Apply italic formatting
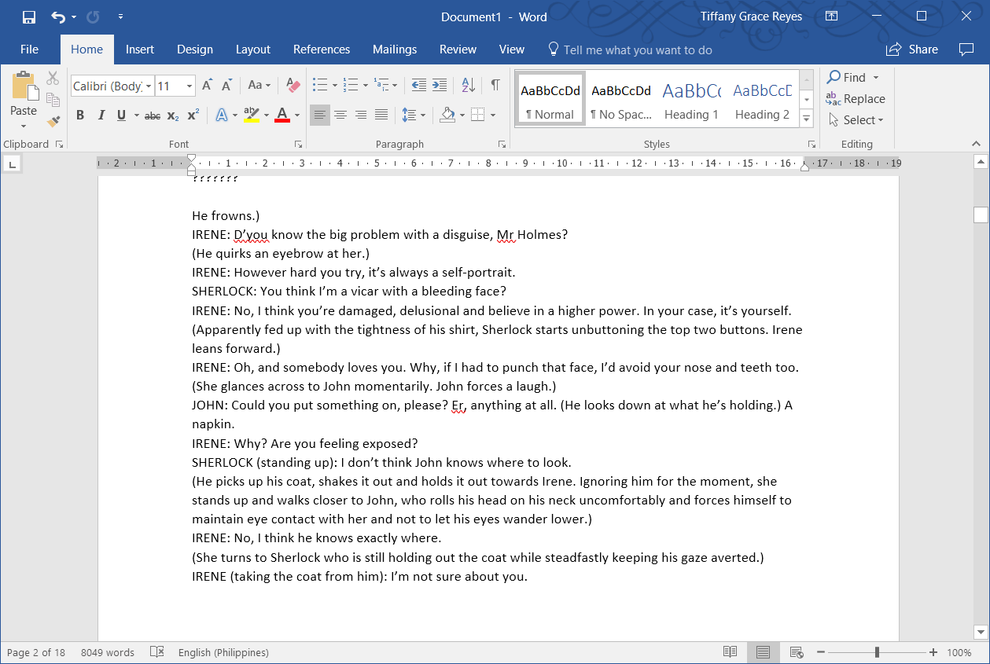Viewport: 990px width, 664px height. [101, 115]
